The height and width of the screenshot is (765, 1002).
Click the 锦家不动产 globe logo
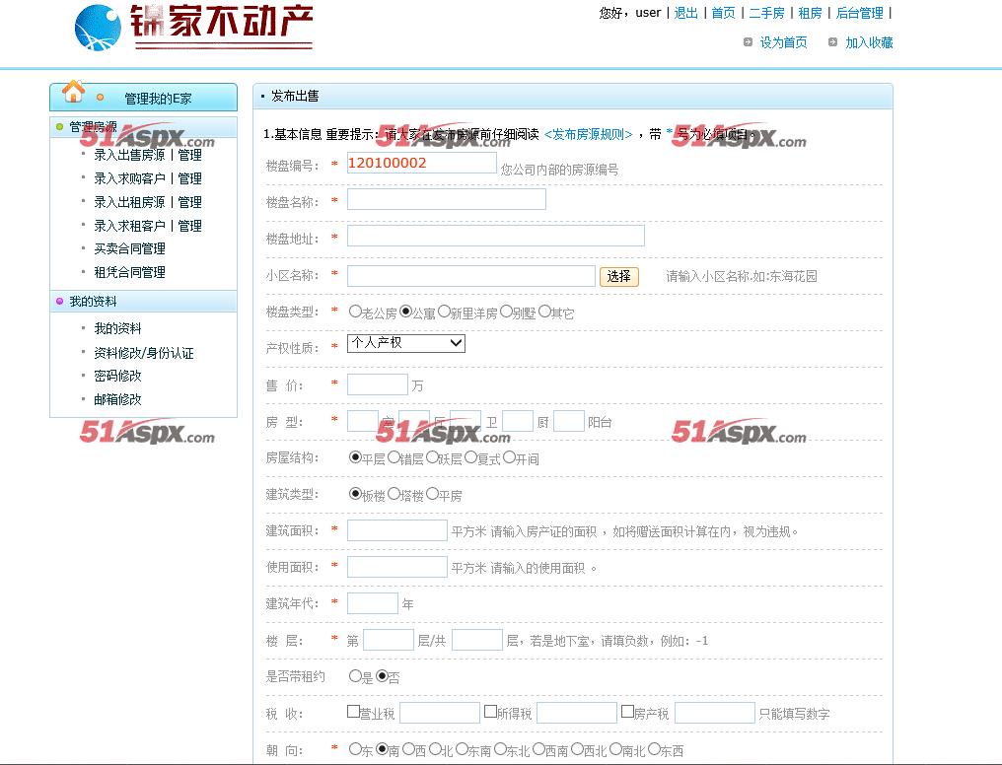pyautogui.click(x=98, y=28)
